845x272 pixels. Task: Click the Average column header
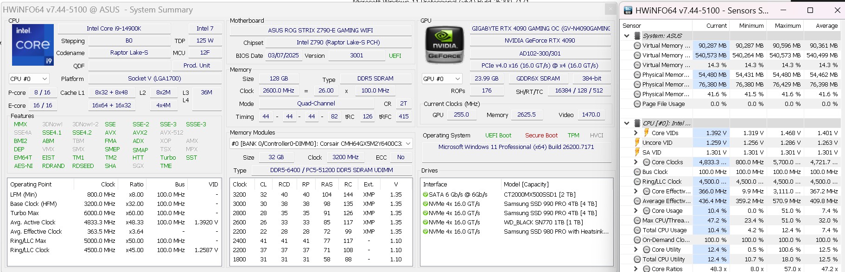click(822, 26)
